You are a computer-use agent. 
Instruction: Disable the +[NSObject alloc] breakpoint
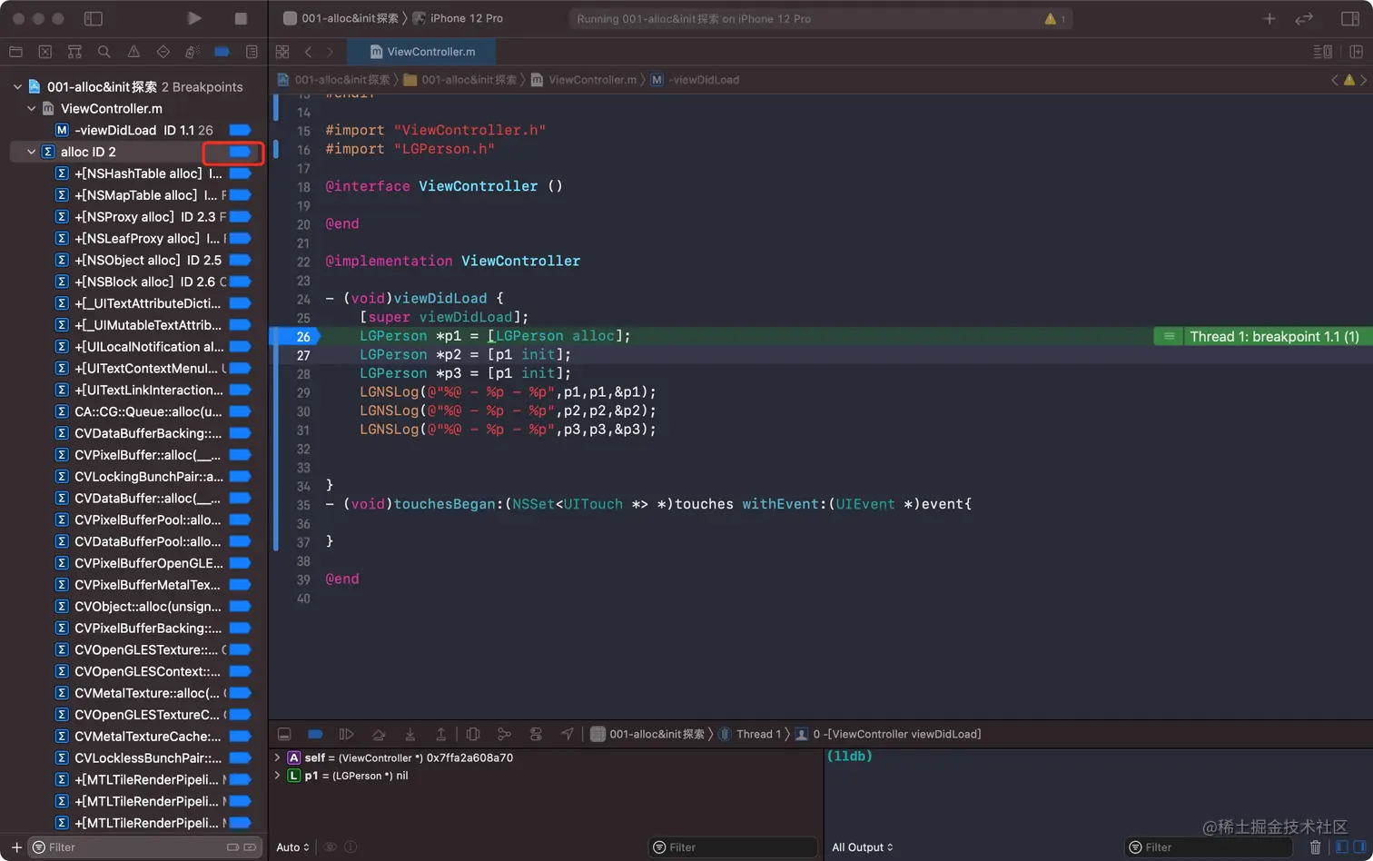240,260
